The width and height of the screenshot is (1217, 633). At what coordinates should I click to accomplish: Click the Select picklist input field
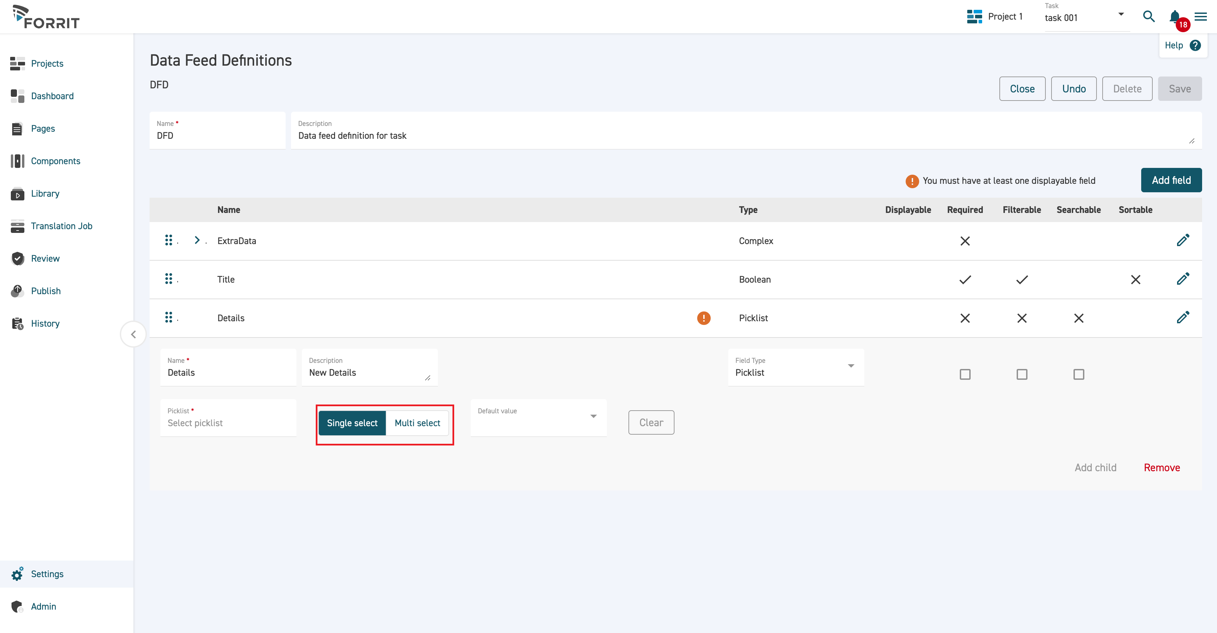[228, 423]
